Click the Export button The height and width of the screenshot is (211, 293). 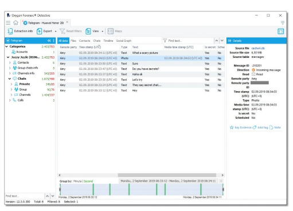[45, 31]
